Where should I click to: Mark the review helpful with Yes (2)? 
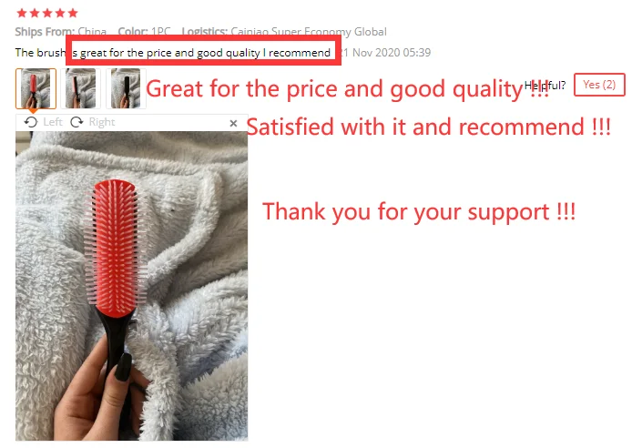(599, 85)
